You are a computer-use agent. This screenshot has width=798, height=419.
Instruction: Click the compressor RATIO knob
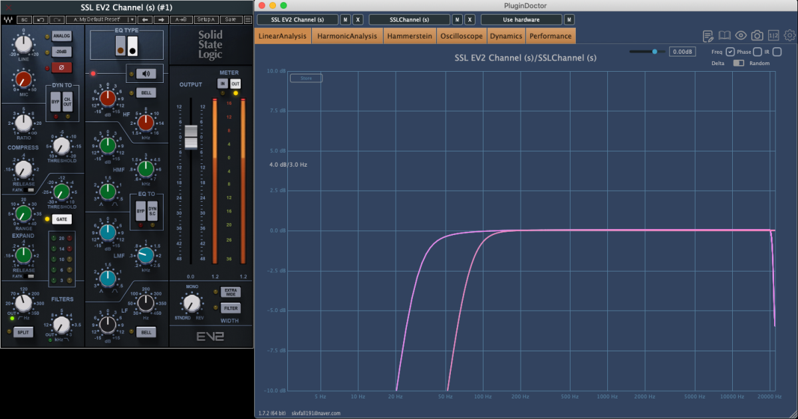coord(23,123)
